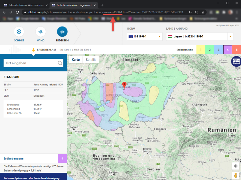Viewport: 241px width, 180px height.
Task: Click Referenz-Spitzenwert der Bodenbeschleunigung bar
Action: tap(33, 177)
